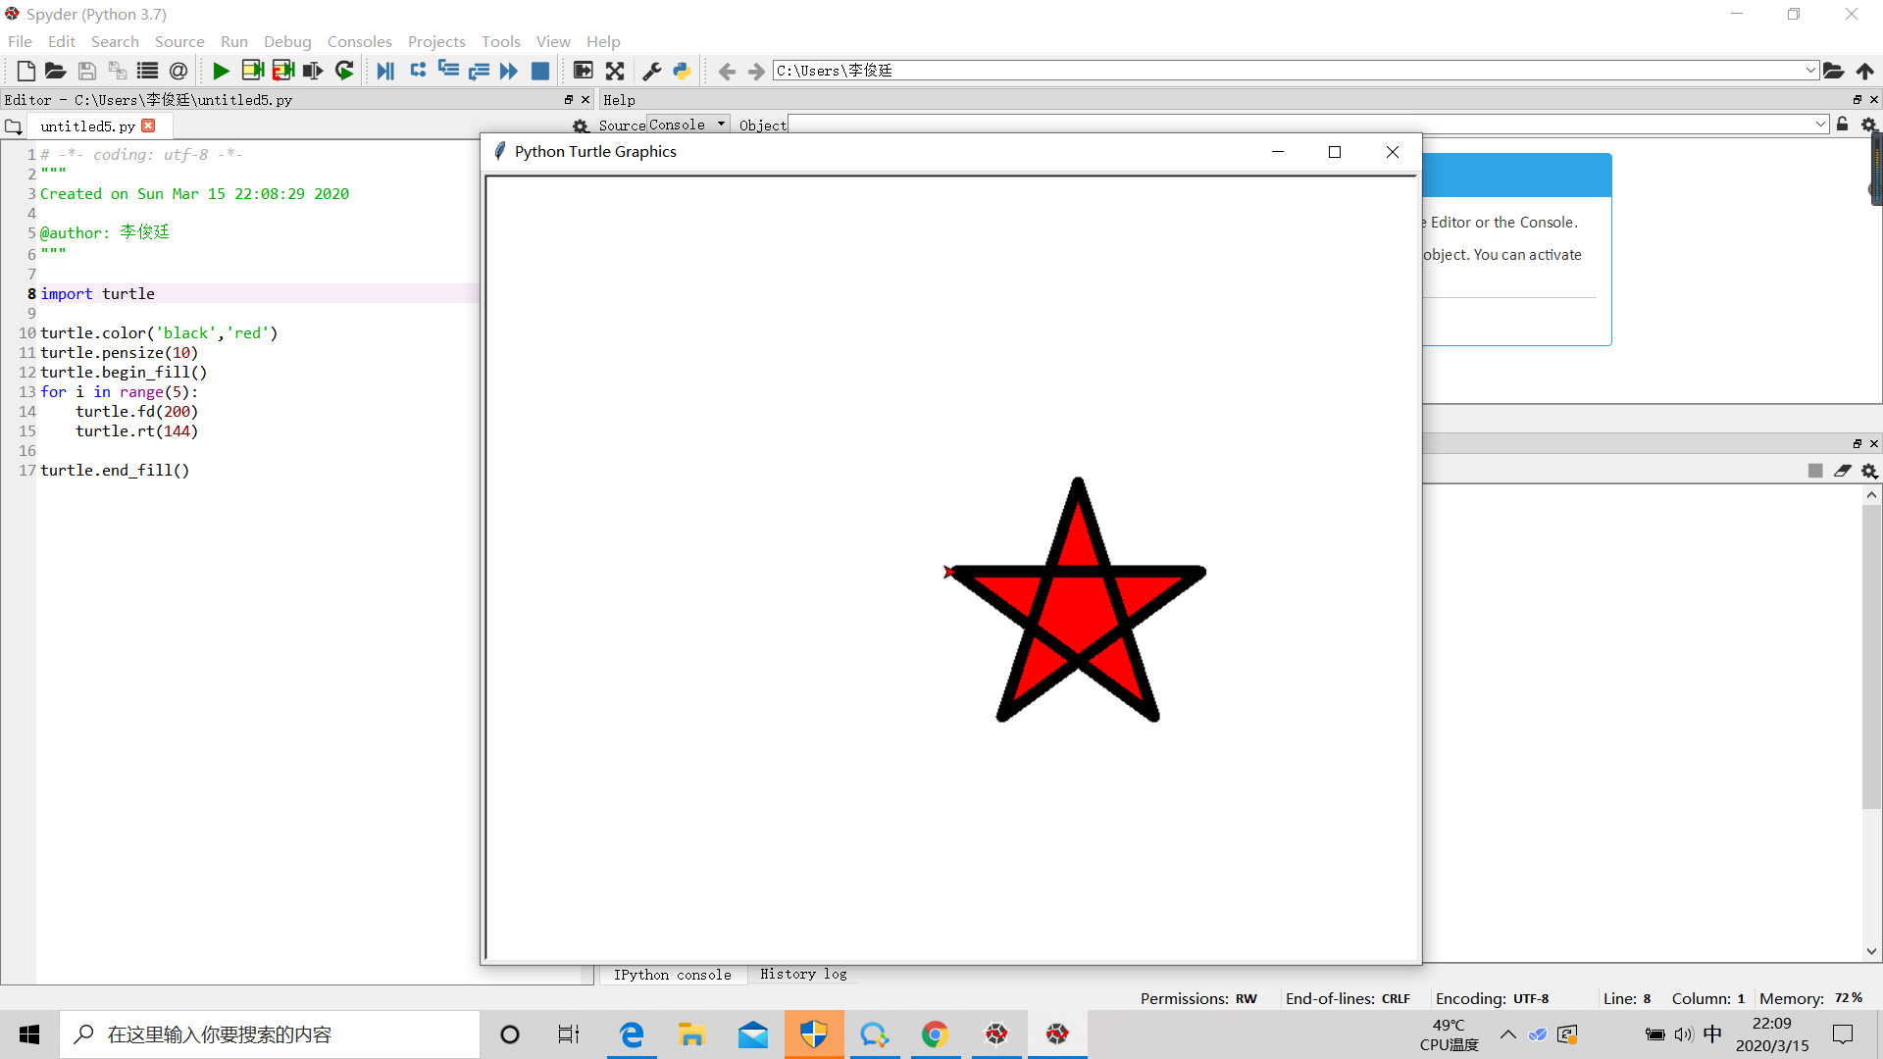Open Chrome from the Windows taskbar
Viewport: 1883px width, 1059px height.
[935, 1034]
